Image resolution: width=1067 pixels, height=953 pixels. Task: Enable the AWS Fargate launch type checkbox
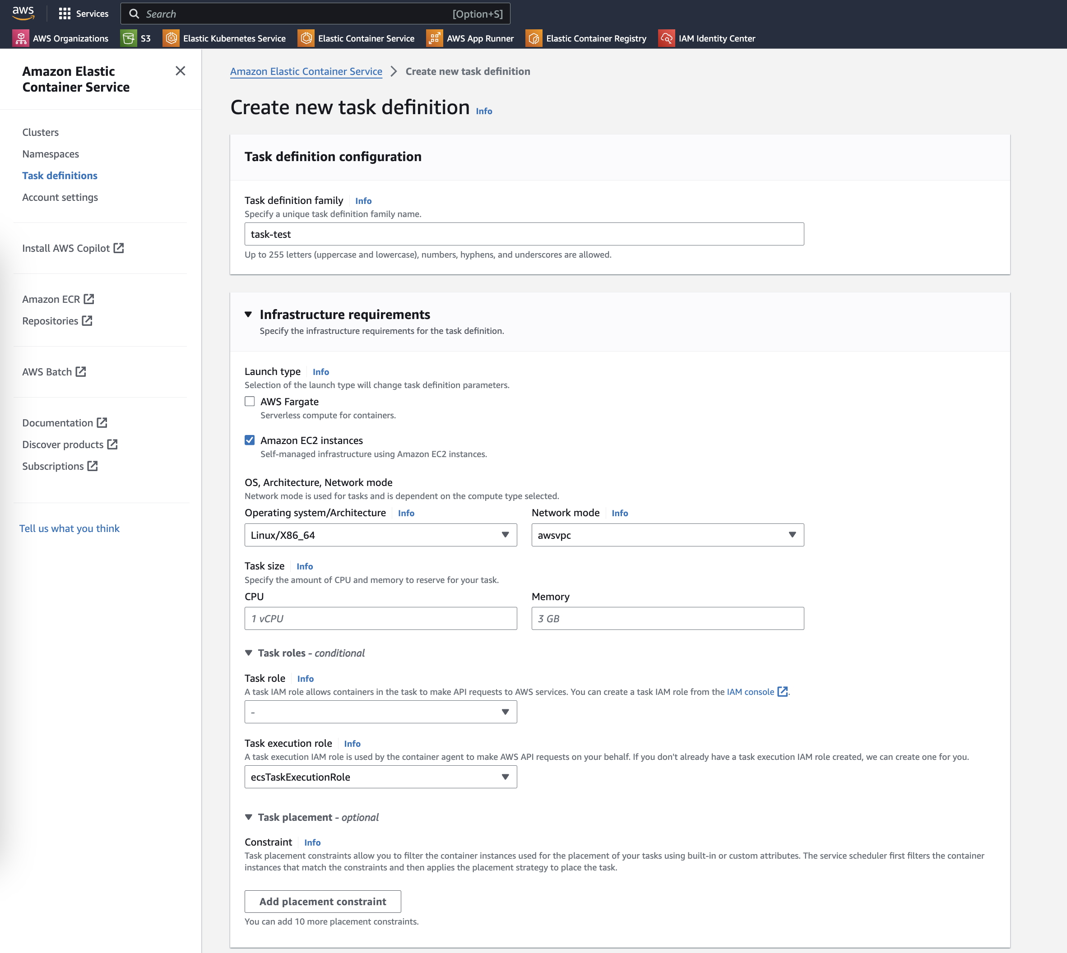click(250, 402)
